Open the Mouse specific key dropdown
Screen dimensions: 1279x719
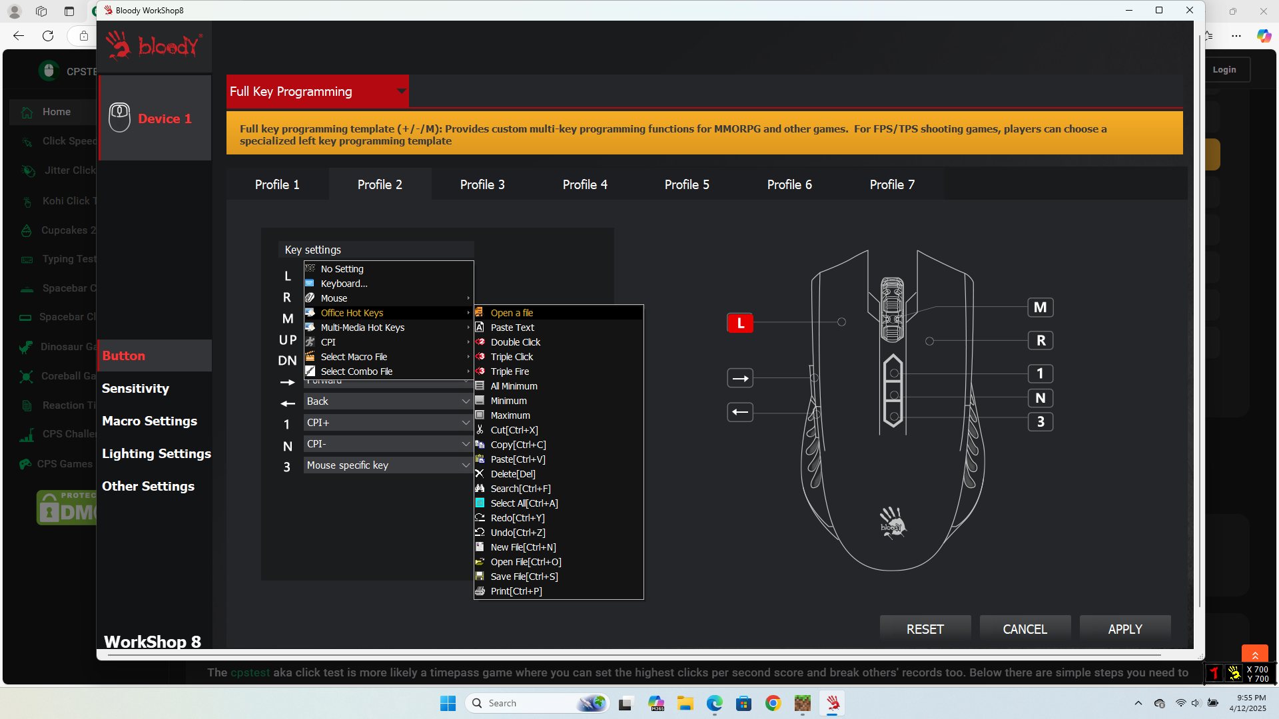388,465
